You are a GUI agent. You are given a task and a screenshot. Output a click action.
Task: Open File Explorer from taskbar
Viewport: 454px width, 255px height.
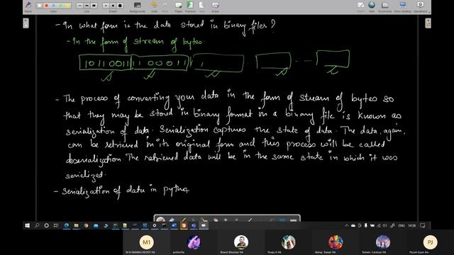click(76, 225)
